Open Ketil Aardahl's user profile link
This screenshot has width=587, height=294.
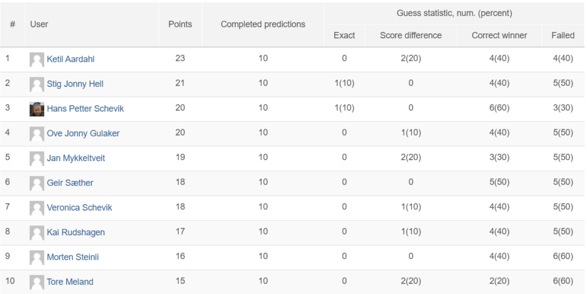[71, 59]
